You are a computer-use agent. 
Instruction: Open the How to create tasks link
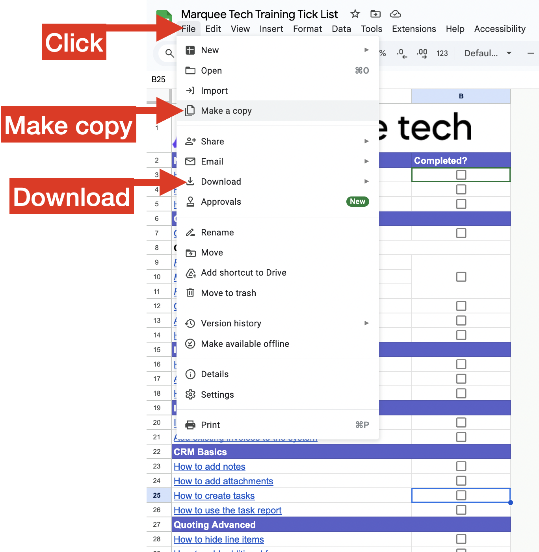coord(214,496)
